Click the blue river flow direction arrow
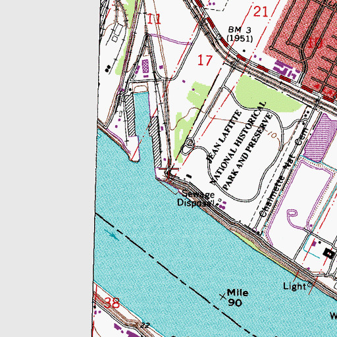Screen dimensions: 337x337 (x=111, y=234)
